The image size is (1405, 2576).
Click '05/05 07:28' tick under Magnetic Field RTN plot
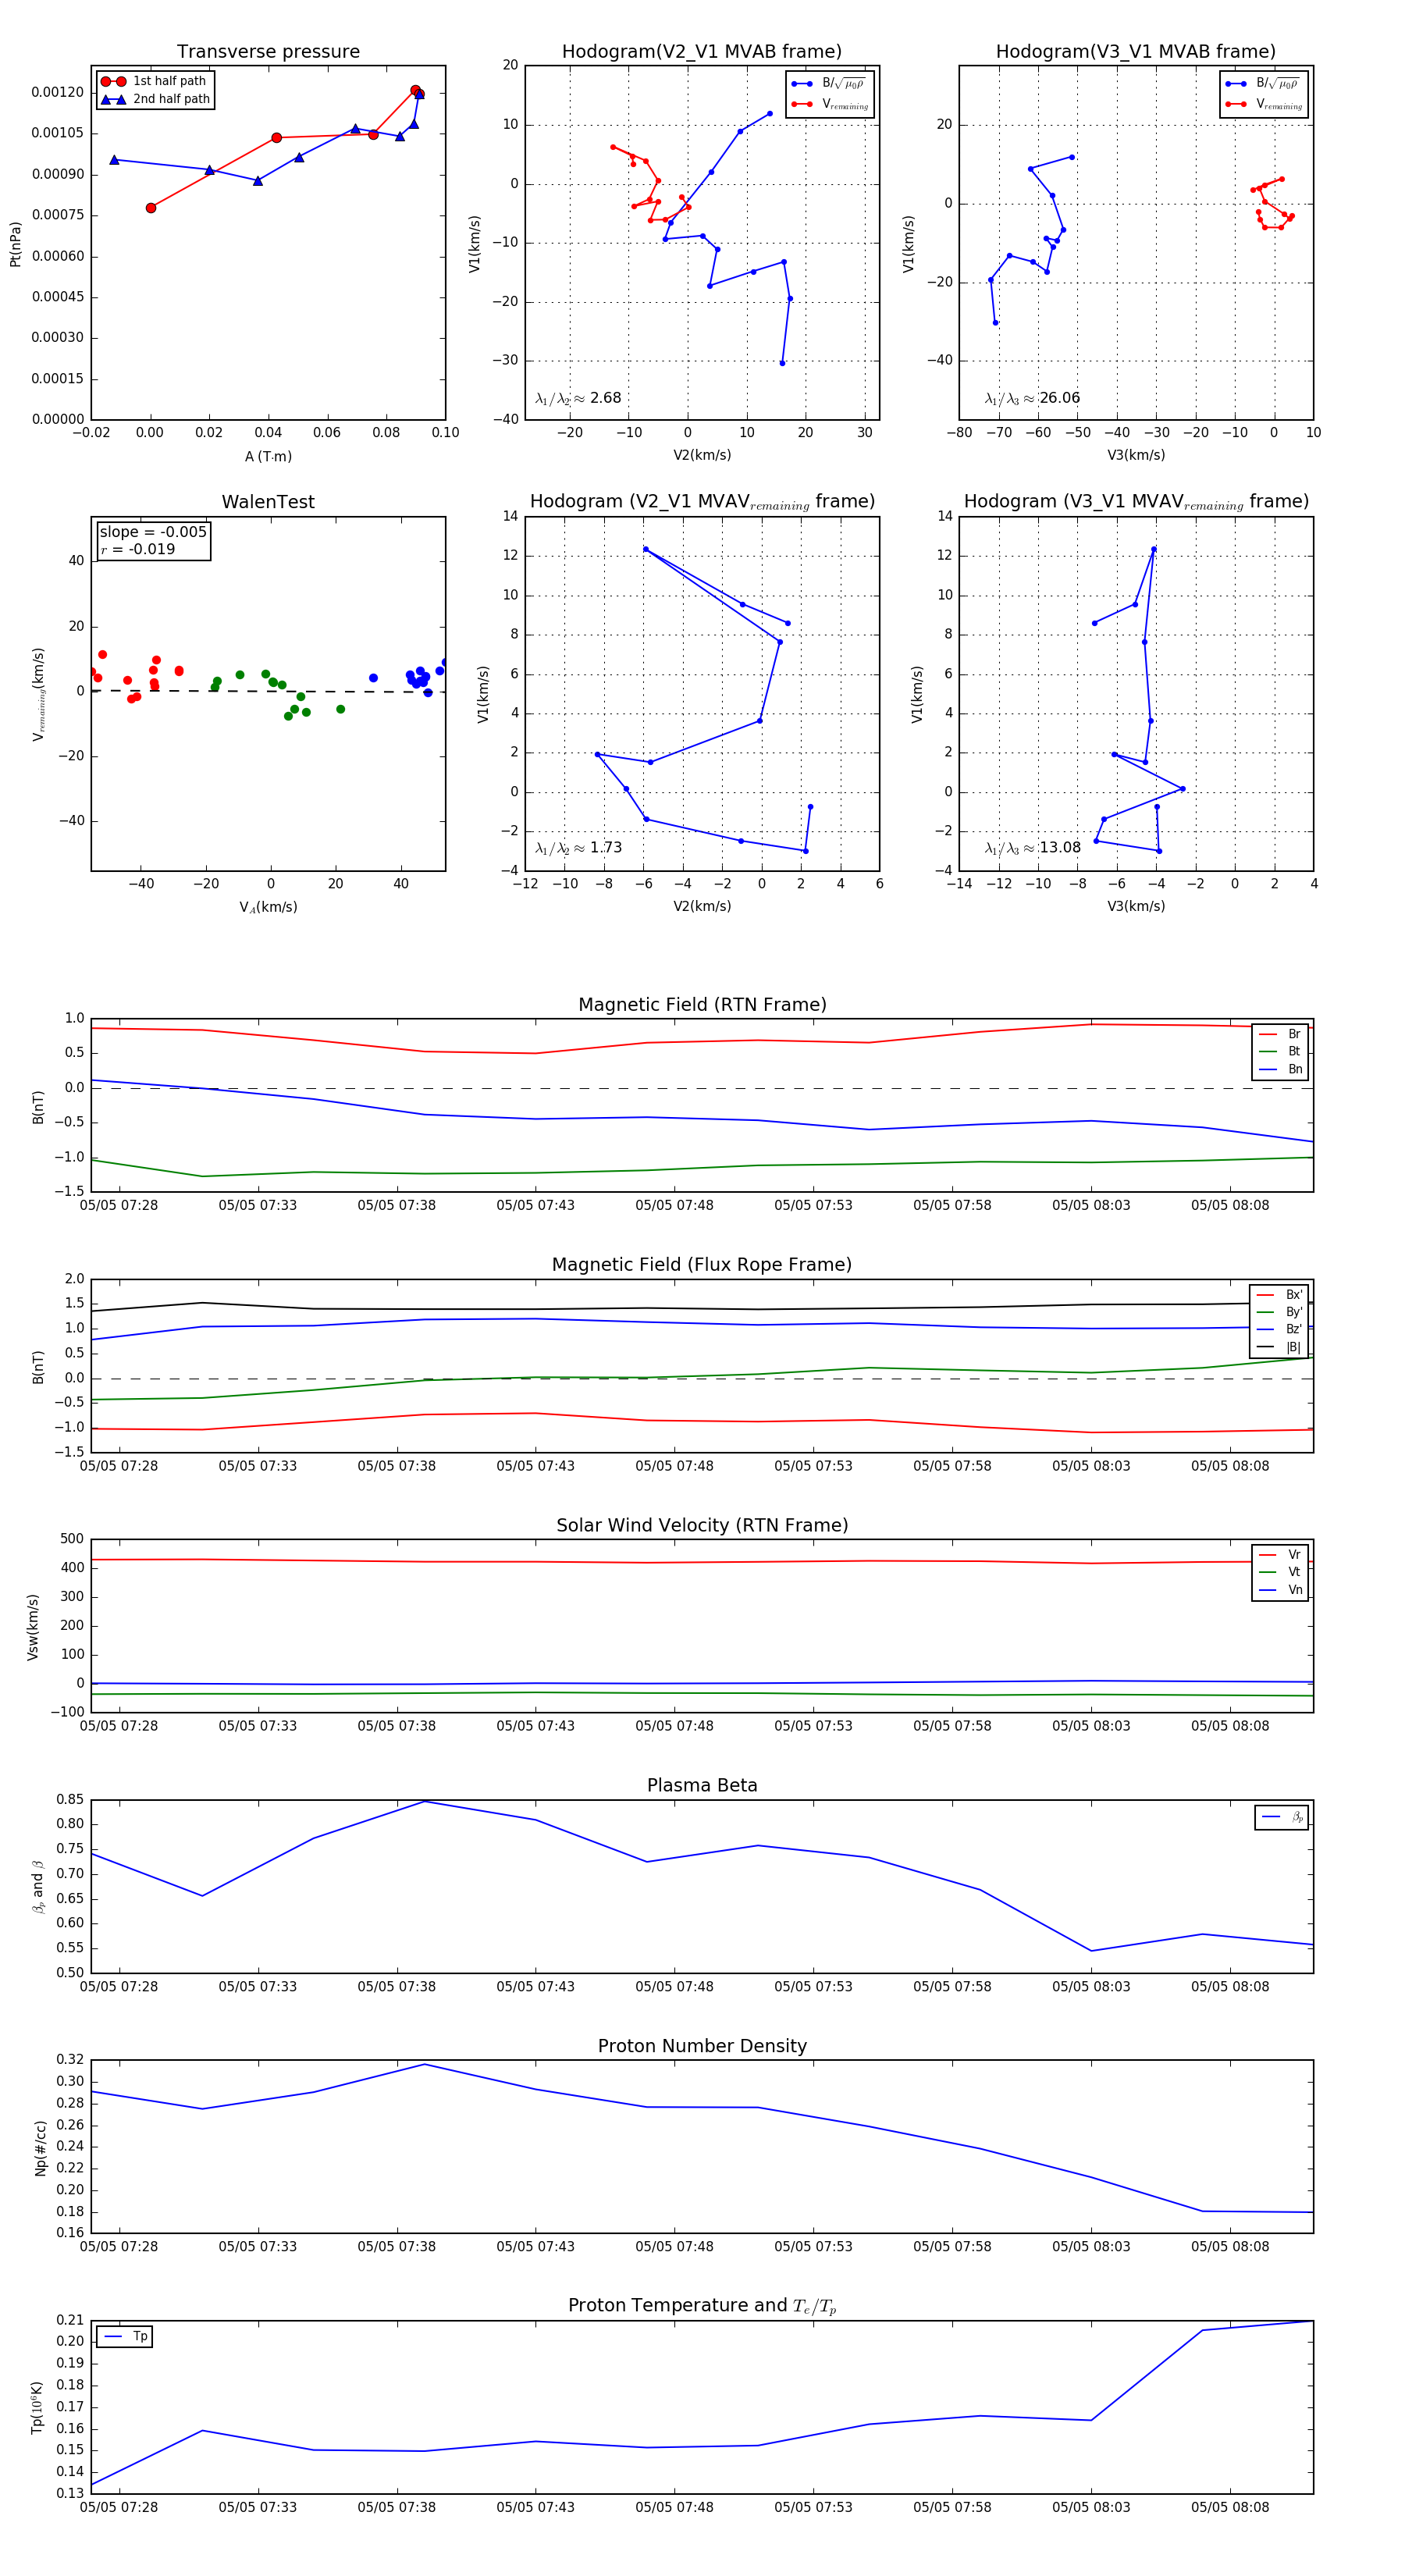coord(118,1205)
